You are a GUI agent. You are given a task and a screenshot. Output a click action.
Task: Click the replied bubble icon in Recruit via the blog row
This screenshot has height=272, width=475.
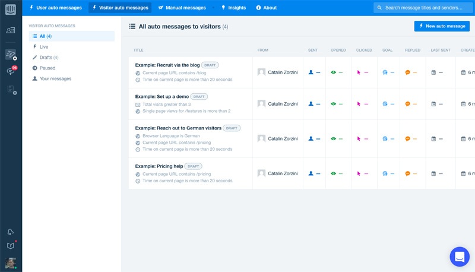click(407, 72)
